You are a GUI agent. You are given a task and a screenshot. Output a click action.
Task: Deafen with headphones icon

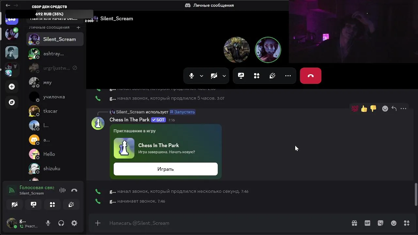(x=61, y=223)
